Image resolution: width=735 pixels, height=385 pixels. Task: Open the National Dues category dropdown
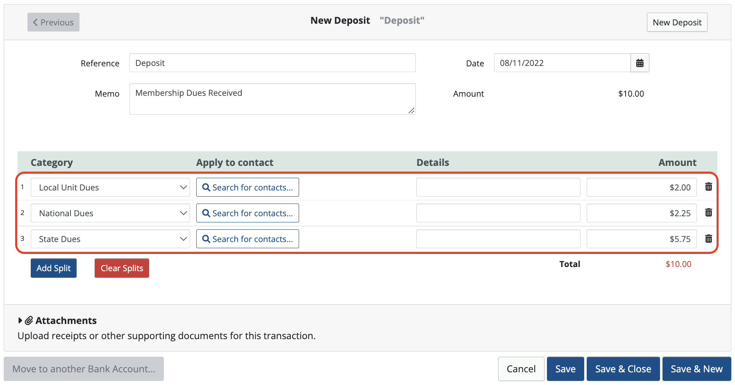[110, 213]
